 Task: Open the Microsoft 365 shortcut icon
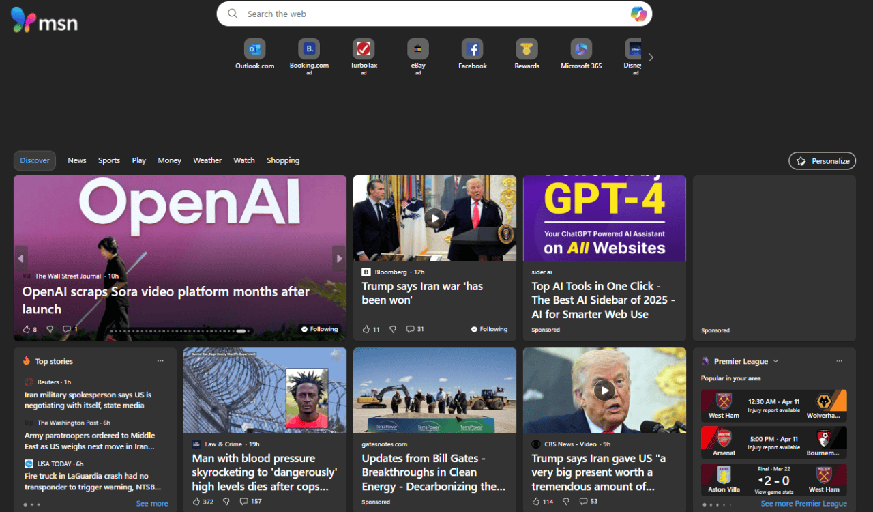point(581,49)
